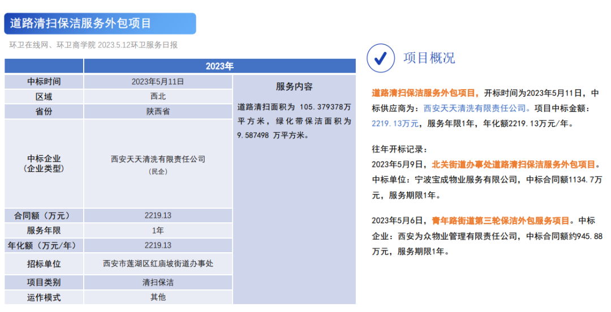Screen dimensions: 611x312
Task: Click the 西北 region cell
Action: (x=158, y=96)
